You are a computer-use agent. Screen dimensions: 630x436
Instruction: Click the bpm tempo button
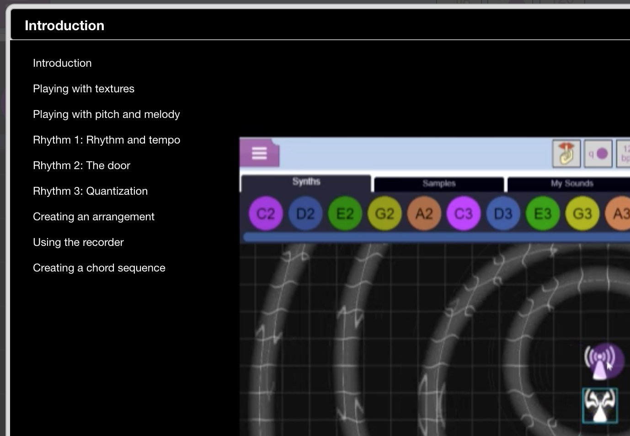click(x=624, y=154)
